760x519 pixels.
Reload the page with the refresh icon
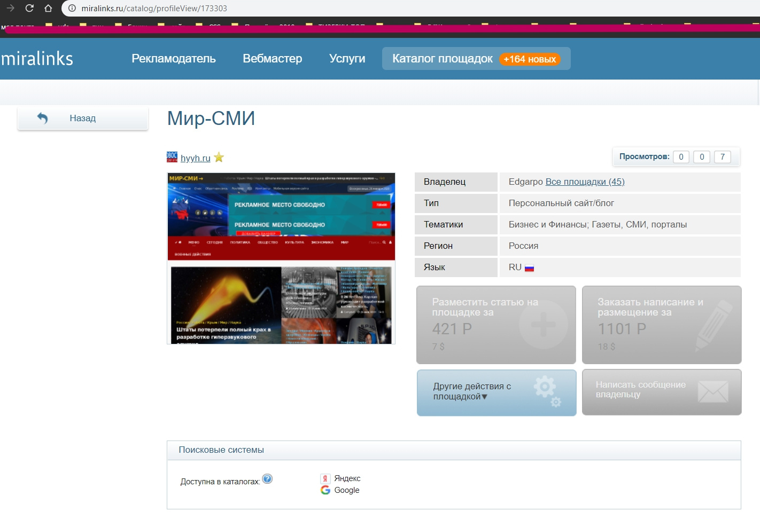29,8
